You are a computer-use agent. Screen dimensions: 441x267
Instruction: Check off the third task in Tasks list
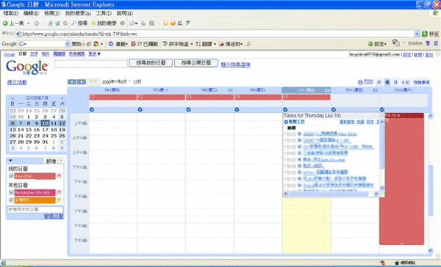click(x=300, y=147)
